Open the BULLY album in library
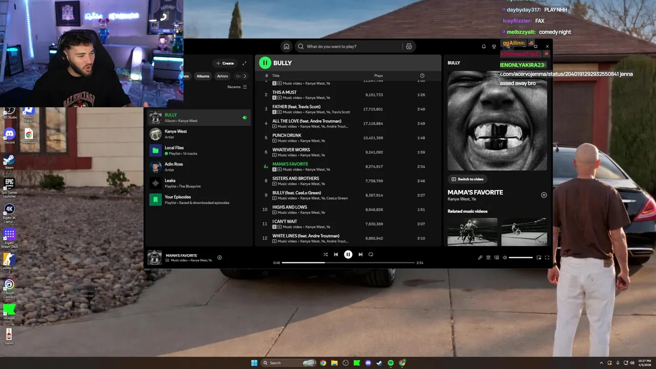The width and height of the screenshot is (656, 369). point(198,117)
